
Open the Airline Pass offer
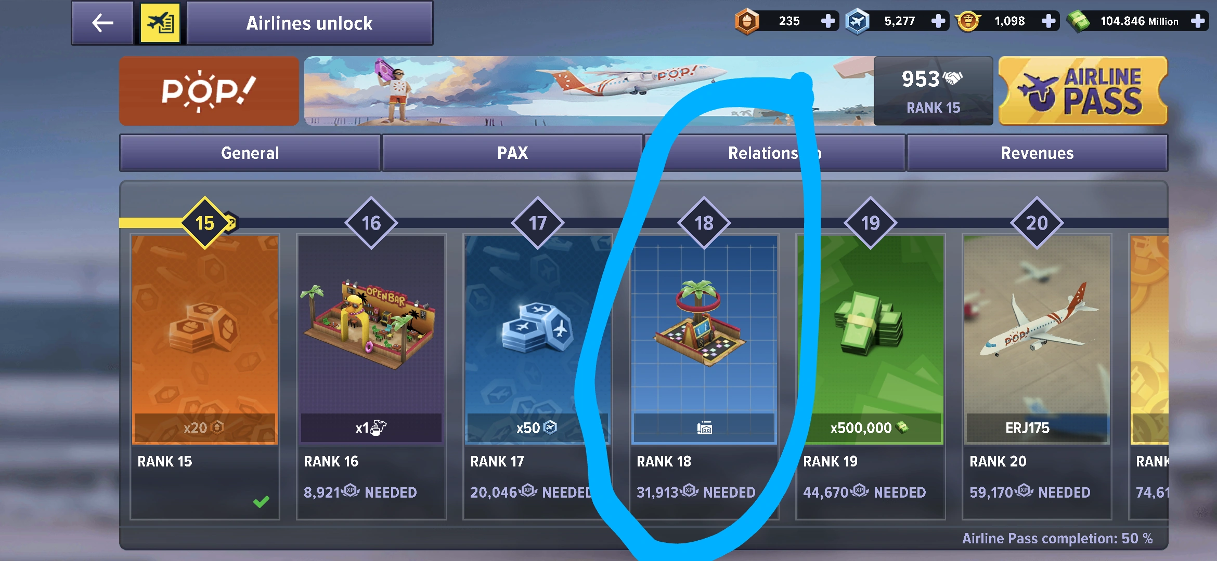pyautogui.click(x=1083, y=91)
